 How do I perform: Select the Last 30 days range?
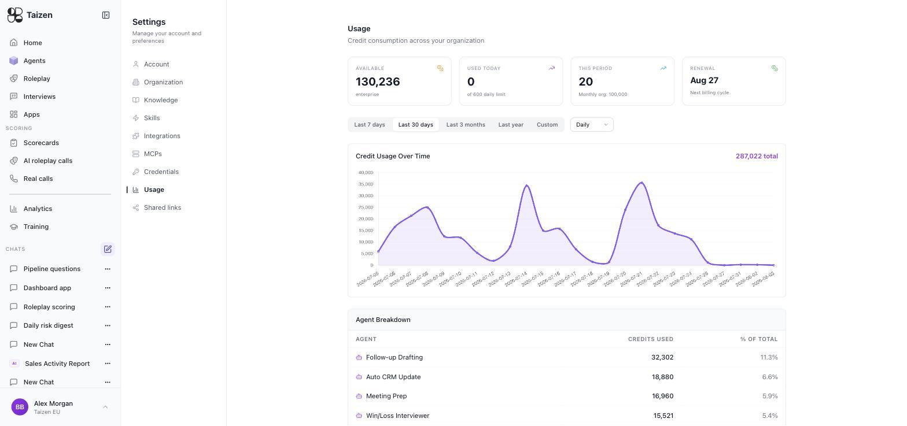click(x=415, y=125)
